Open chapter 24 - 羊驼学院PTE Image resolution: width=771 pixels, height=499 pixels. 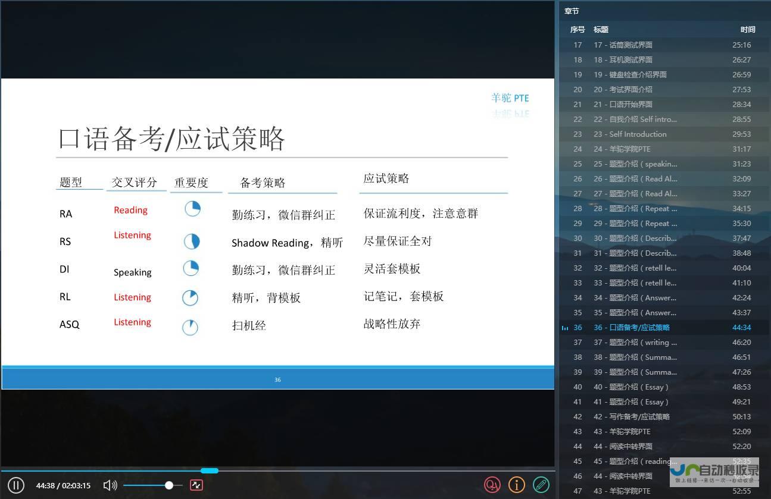pyautogui.click(x=664, y=149)
